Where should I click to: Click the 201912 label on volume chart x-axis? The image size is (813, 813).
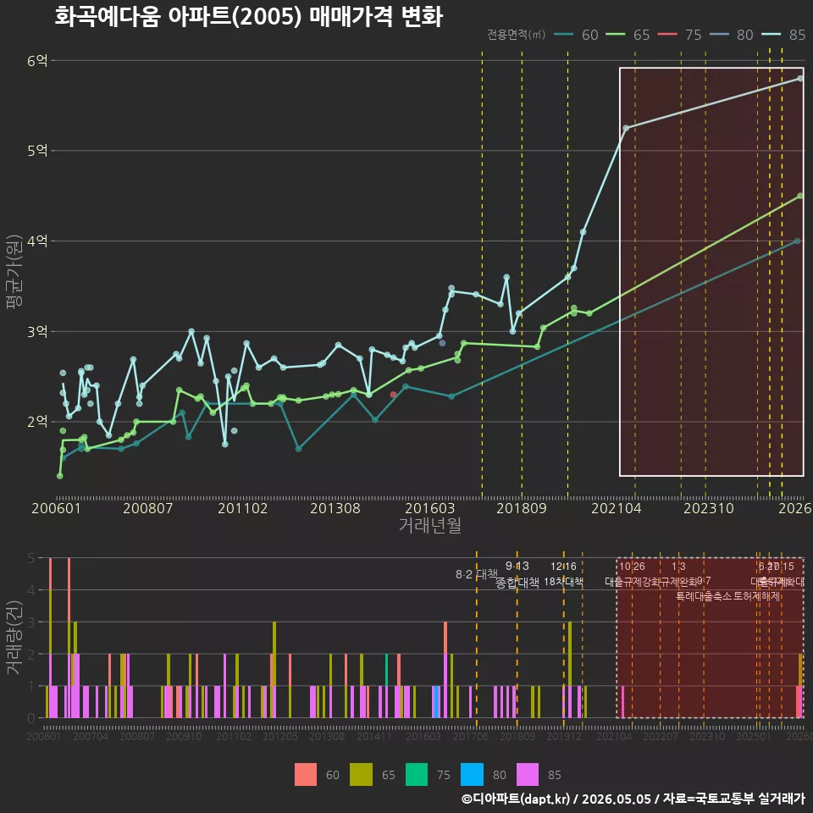pyautogui.click(x=564, y=736)
